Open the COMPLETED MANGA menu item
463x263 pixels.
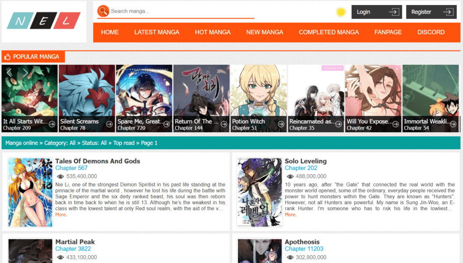pyautogui.click(x=329, y=32)
